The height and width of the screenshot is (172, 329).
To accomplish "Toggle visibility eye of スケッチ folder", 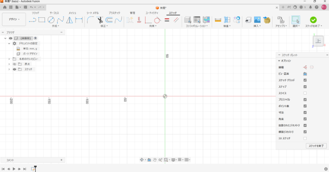I will coord(15,69).
